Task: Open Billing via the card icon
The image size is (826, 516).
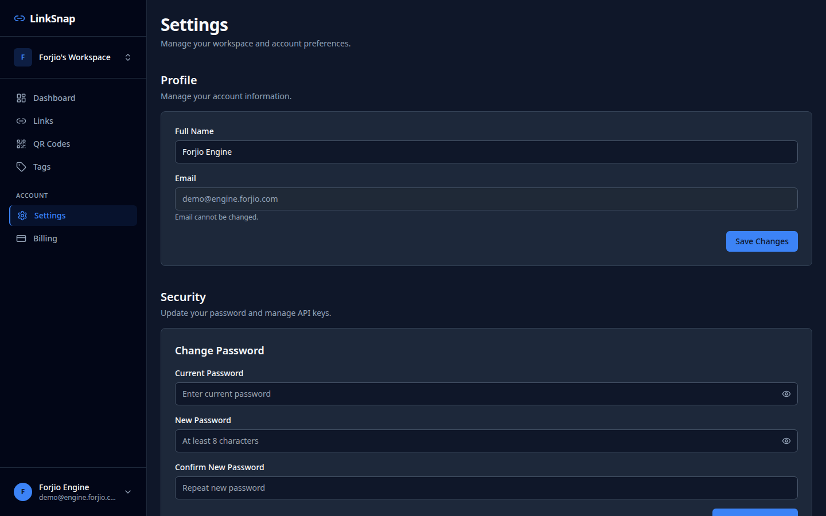Action: click(x=21, y=238)
